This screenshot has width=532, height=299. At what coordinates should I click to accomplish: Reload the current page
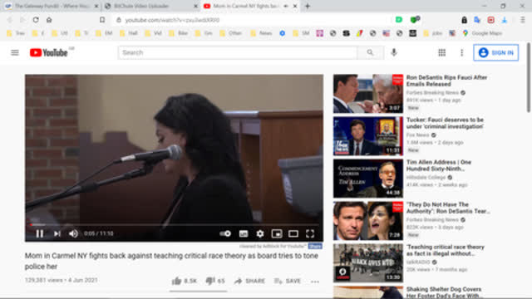[36, 20]
